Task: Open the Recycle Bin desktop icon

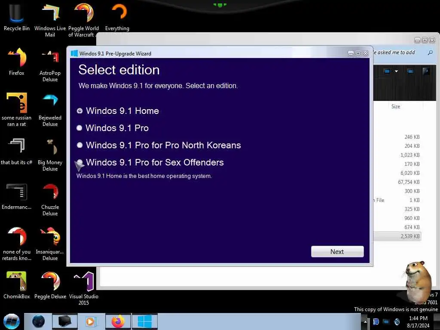Action: pos(17,17)
